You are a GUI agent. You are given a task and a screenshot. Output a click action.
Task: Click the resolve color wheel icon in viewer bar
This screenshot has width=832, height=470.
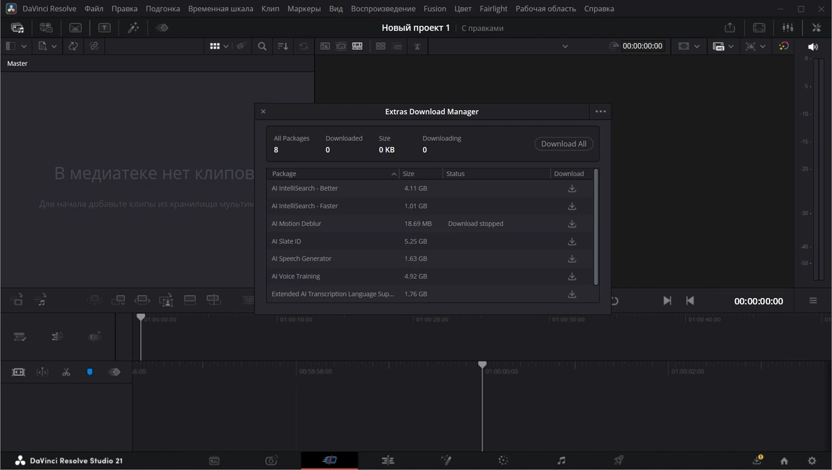click(x=783, y=46)
